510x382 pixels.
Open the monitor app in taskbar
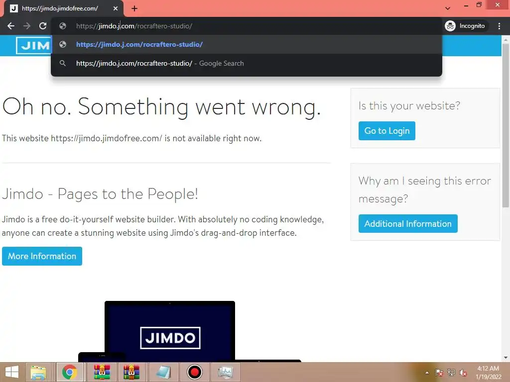coord(226,372)
